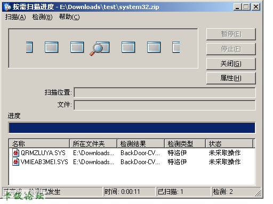273x204 pixels.
Task: Minimize the scan progress window
Action: point(237,7)
